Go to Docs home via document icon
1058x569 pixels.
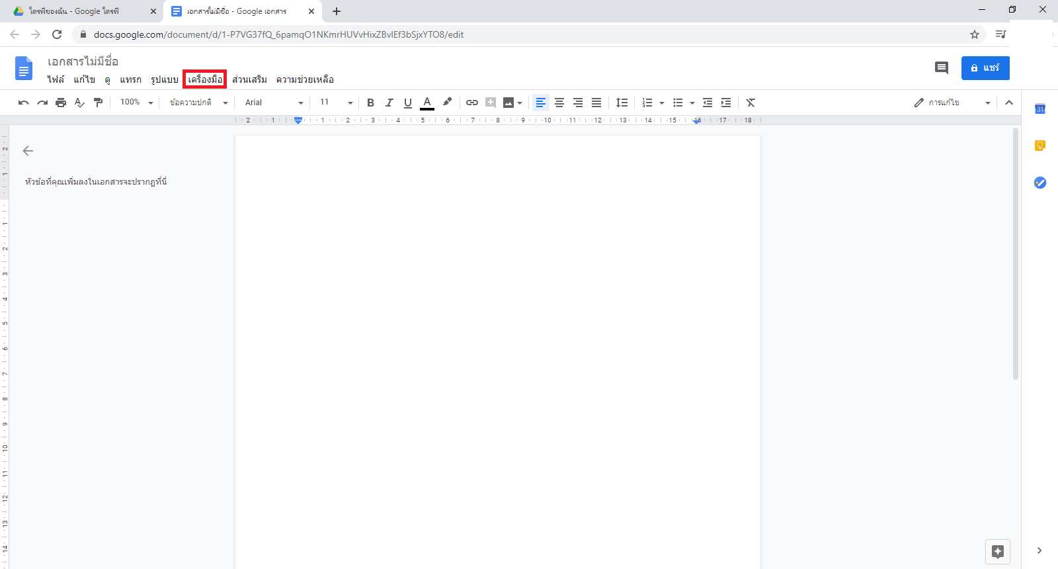click(x=24, y=68)
